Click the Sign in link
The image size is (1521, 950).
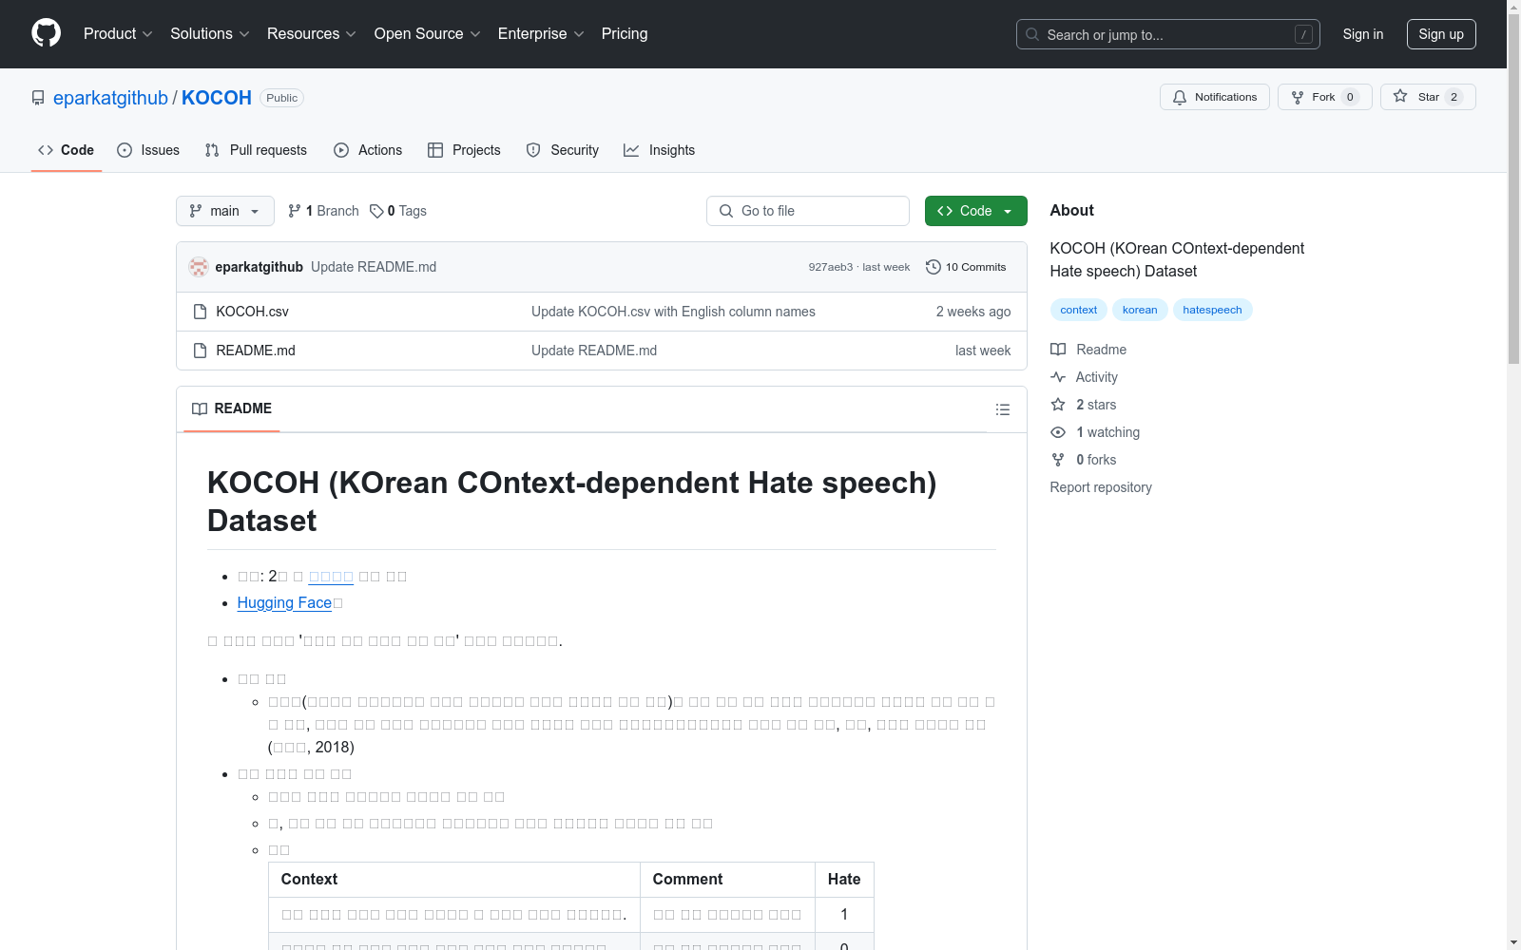pyautogui.click(x=1362, y=34)
